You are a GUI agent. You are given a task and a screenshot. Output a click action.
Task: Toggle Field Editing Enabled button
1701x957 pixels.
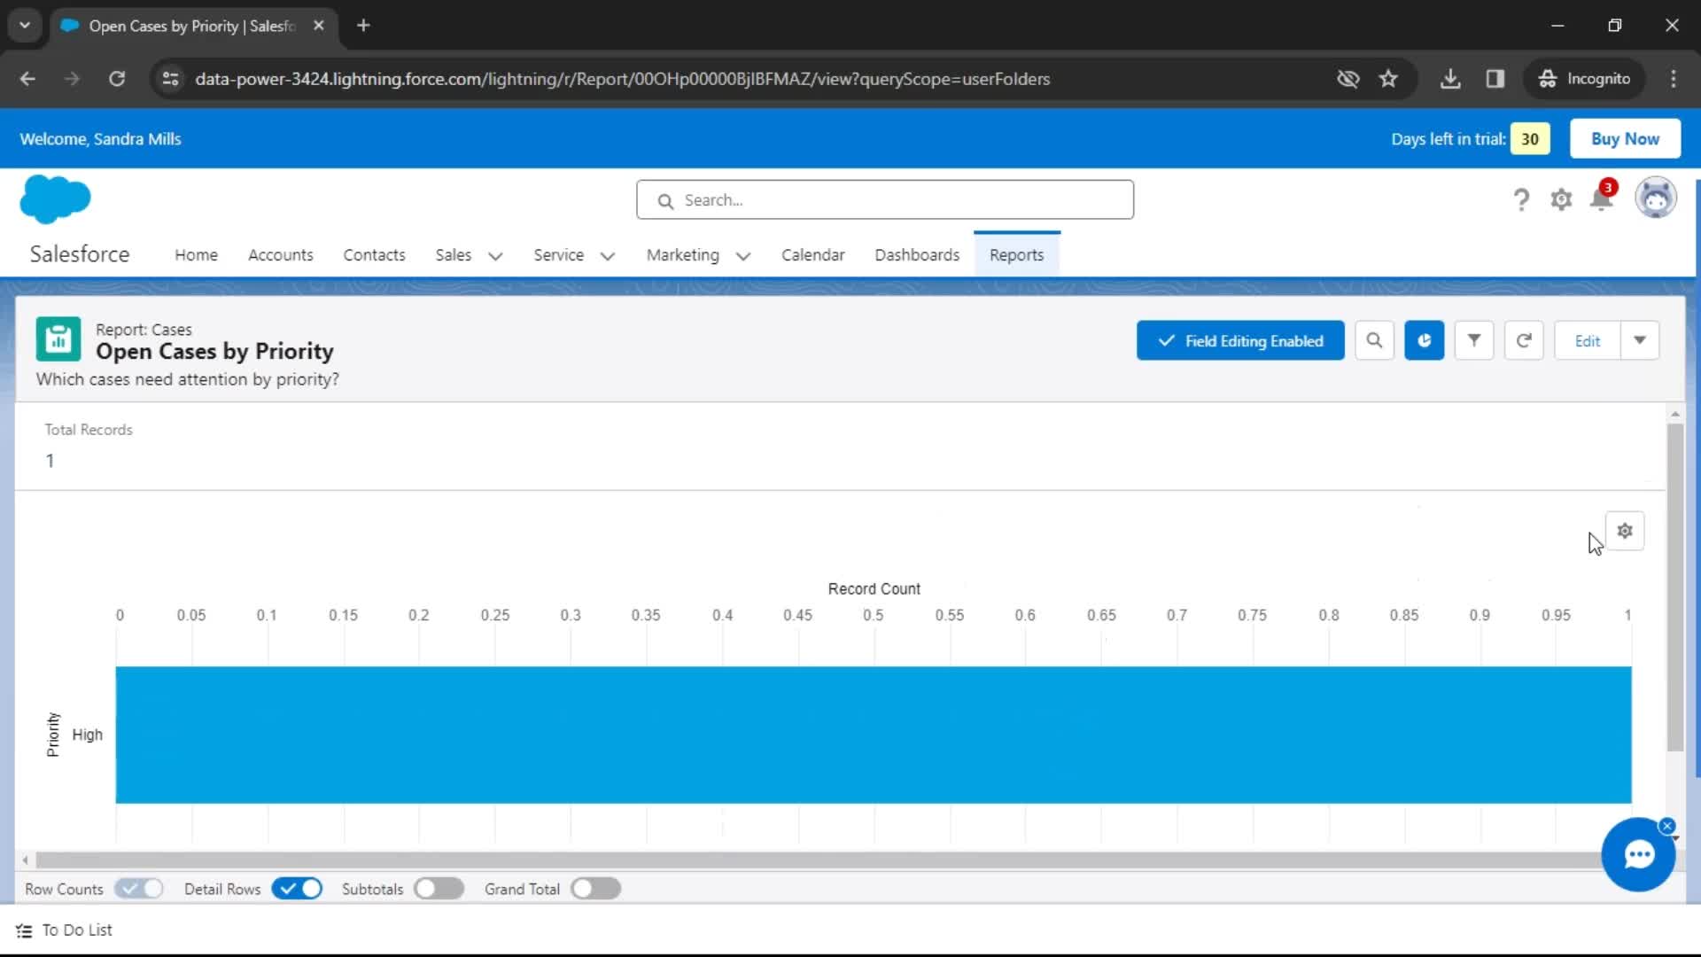pyautogui.click(x=1240, y=340)
